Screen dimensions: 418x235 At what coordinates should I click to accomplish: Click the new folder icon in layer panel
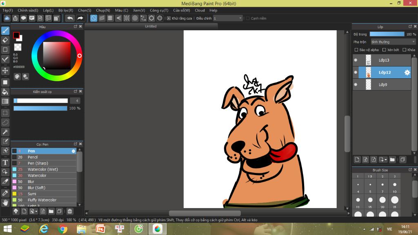coord(392,160)
